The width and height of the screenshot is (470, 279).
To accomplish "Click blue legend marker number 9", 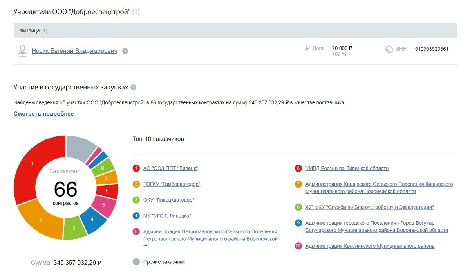I will coord(298,223).
